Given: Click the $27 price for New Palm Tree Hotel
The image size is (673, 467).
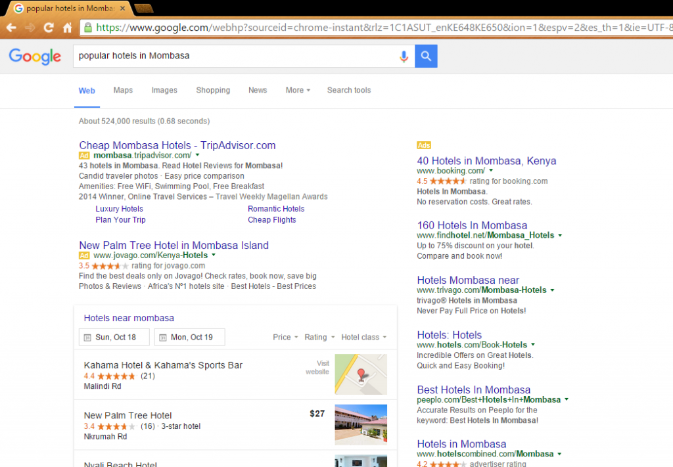Looking at the screenshot, I should click(x=317, y=414).
